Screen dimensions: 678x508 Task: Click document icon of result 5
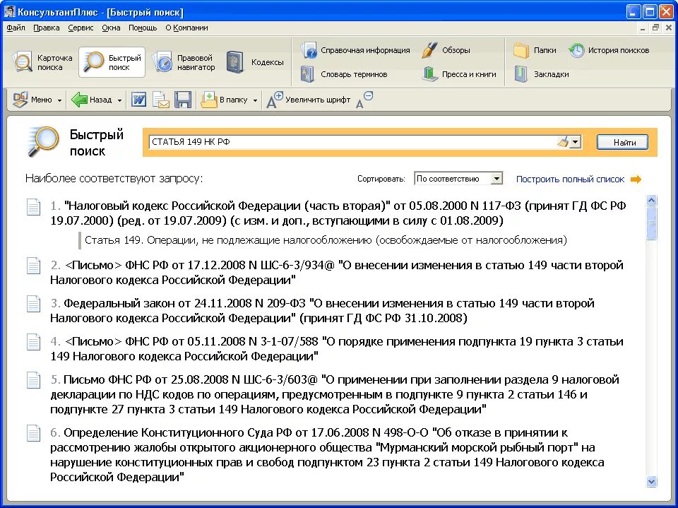(33, 379)
